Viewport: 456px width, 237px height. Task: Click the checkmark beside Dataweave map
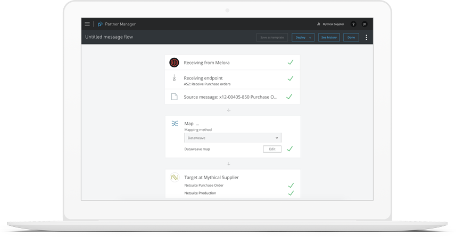[x=289, y=149]
